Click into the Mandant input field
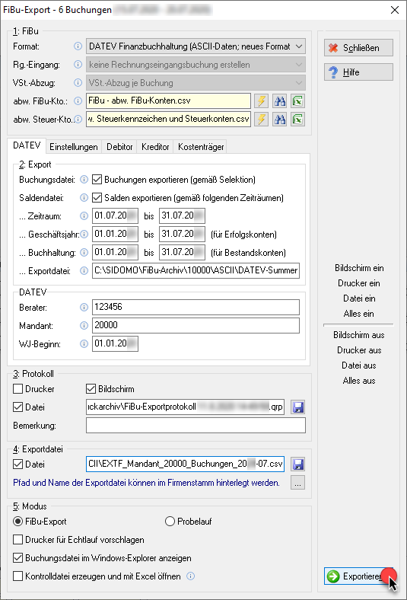 coord(196,325)
